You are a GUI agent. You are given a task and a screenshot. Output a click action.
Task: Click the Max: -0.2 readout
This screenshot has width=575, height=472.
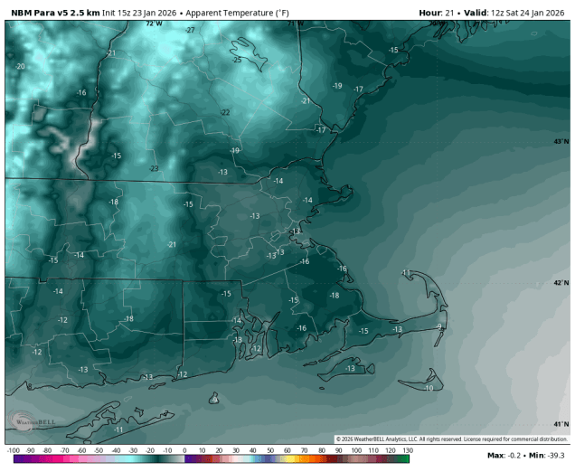click(x=504, y=454)
